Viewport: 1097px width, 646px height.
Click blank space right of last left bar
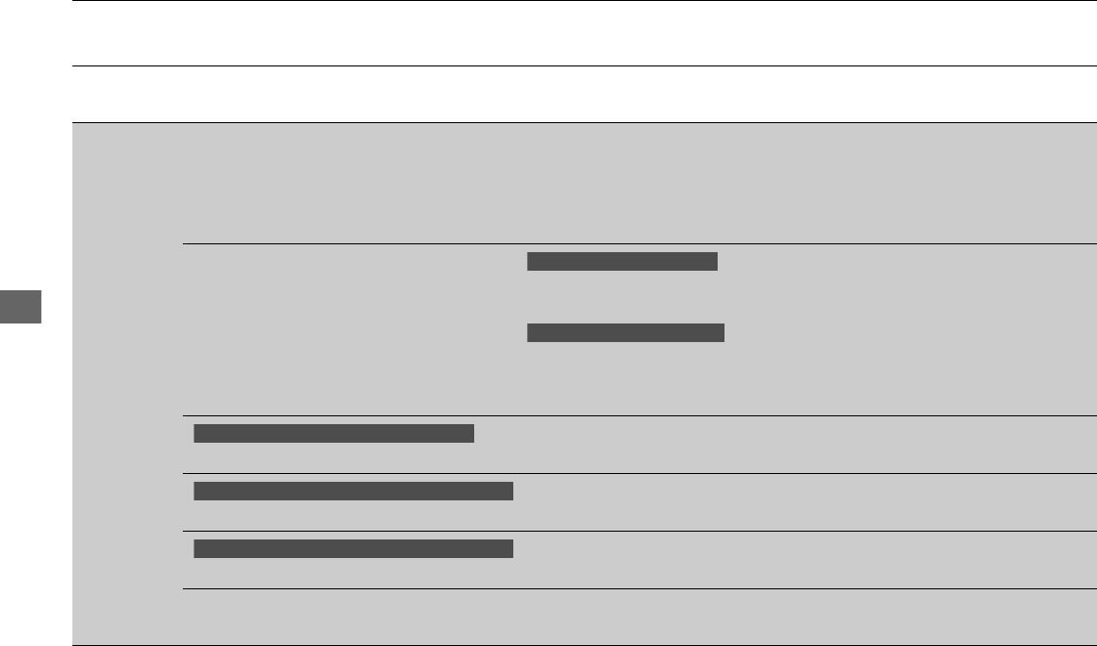click(805, 560)
